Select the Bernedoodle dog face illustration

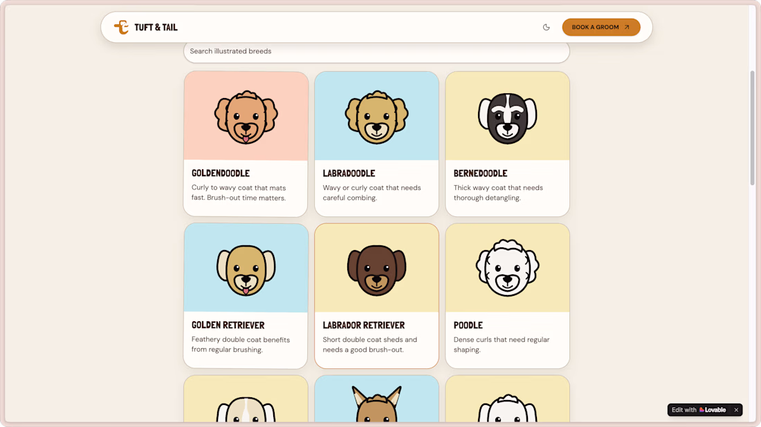pyautogui.click(x=508, y=118)
